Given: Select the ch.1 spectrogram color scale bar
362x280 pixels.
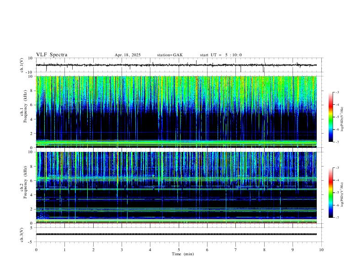Looking at the screenshot, I should pos(331,117).
